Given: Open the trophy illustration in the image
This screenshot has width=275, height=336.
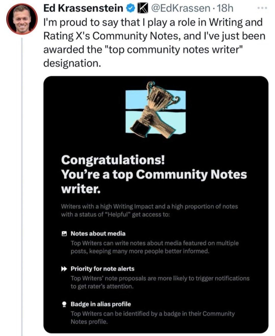Looking at the screenshot, I should pos(156,110).
